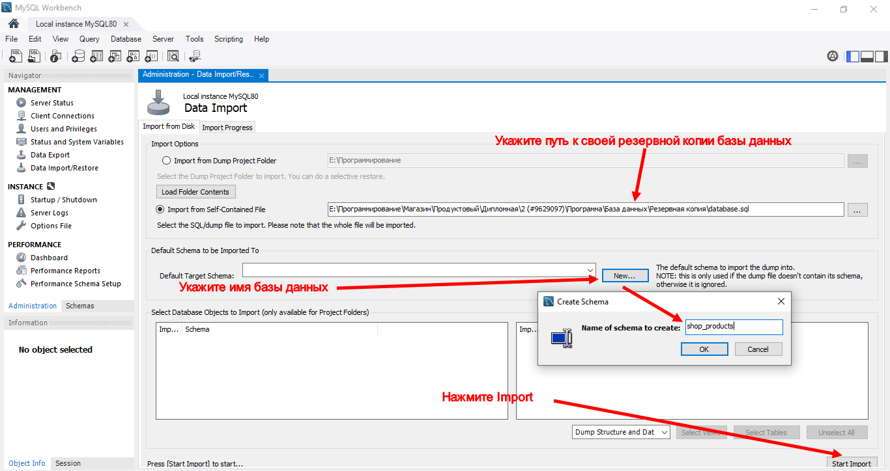The image size is (890, 471).
Task: Select Import from Dump Project Folder radio
Action: pyautogui.click(x=166, y=161)
